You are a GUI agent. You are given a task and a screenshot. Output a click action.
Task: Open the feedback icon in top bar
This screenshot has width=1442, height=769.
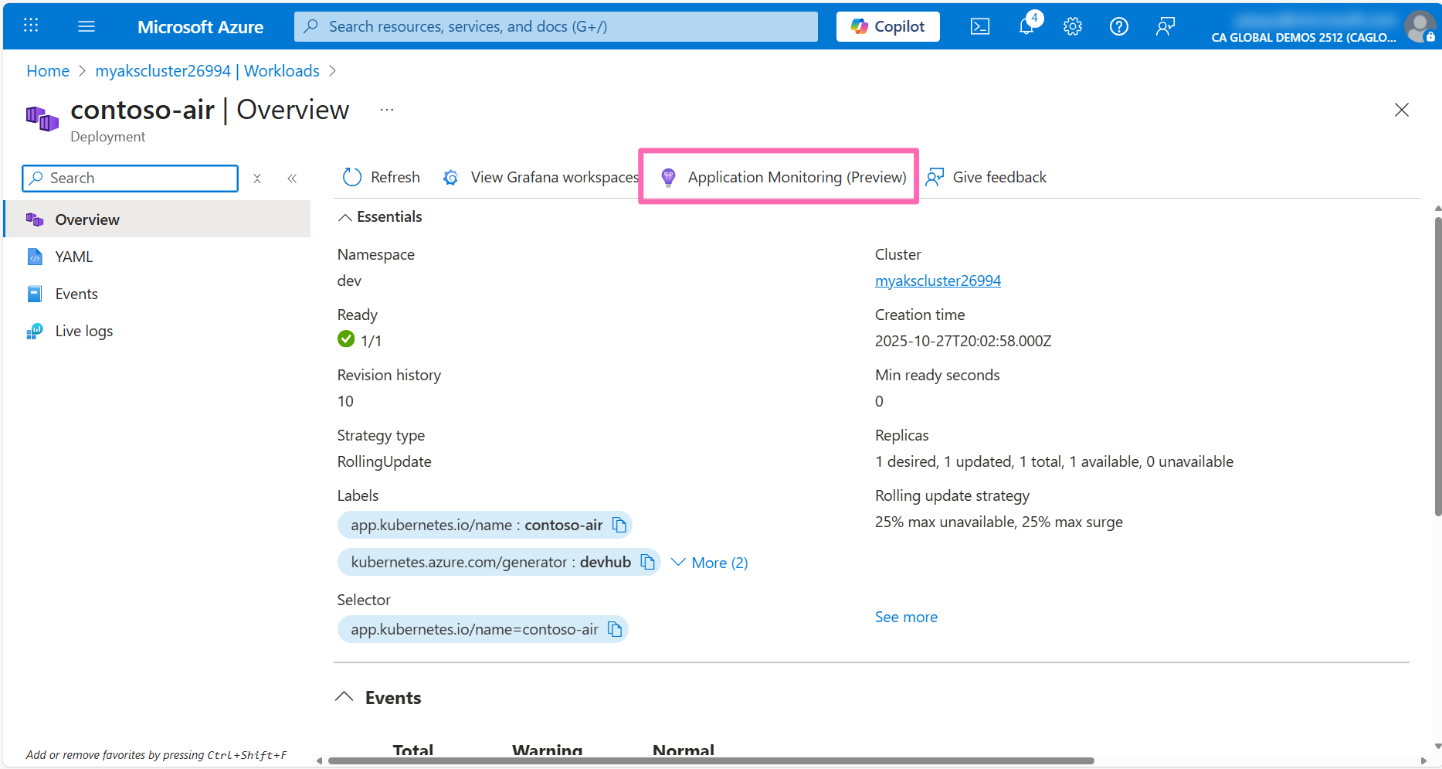click(1165, 26)
